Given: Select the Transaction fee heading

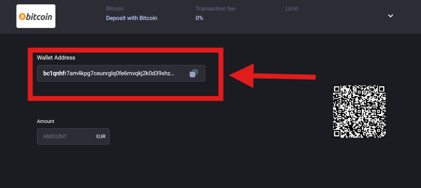Looking at the screenshot, I should click(215, 8).
